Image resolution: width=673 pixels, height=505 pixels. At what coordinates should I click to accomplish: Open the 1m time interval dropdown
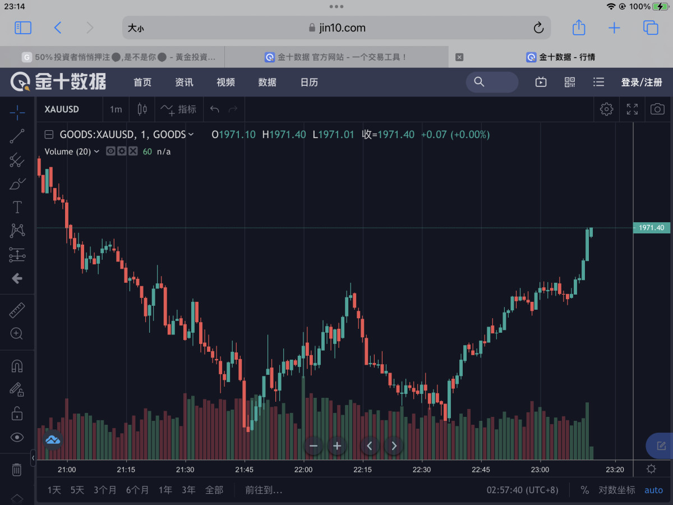116,109
